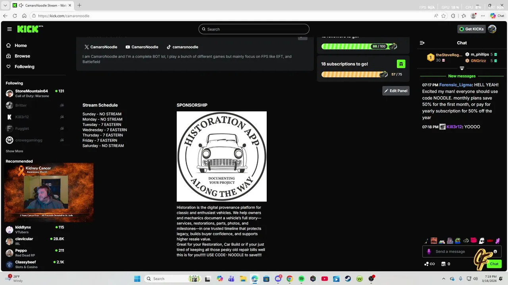Open crowegamingg followed channel
Image resolution: width=508 pixels, height=285 pixels.
(35, 140)
